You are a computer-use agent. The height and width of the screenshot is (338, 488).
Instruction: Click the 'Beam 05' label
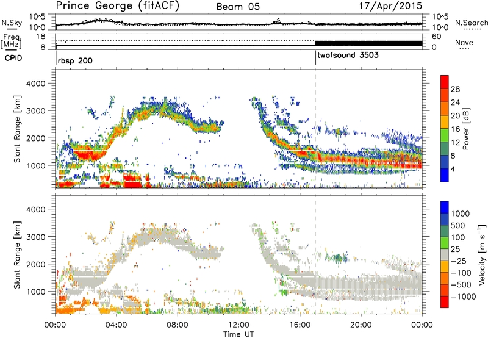tap(238, 7)
